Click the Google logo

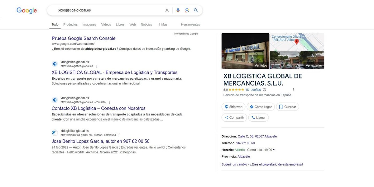(x=27, y=11)
